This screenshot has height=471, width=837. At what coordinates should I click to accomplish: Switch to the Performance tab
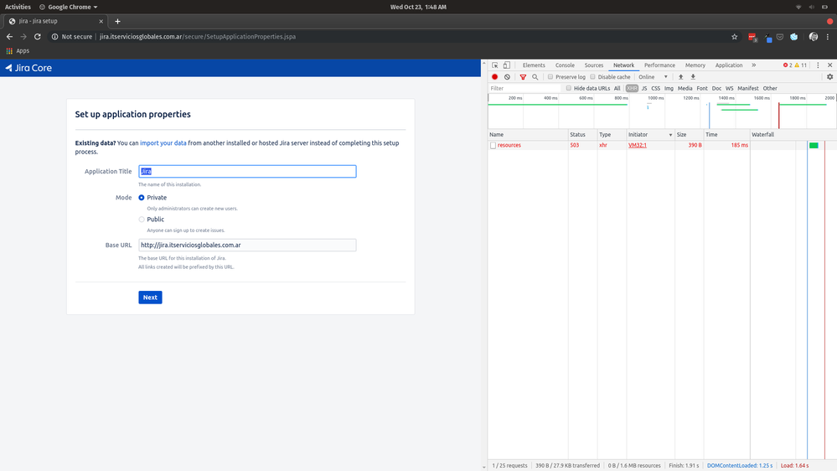point(659,65)
